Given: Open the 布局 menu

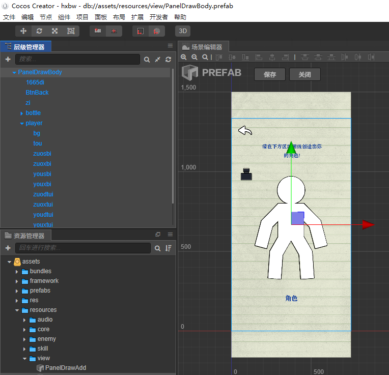Looking at the screenshot, I should click(x=119, y=17).
